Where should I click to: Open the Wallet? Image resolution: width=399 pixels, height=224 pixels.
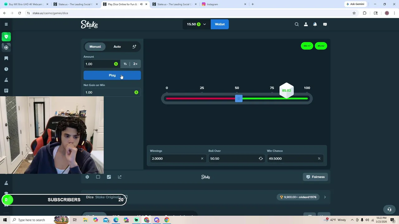220,24
